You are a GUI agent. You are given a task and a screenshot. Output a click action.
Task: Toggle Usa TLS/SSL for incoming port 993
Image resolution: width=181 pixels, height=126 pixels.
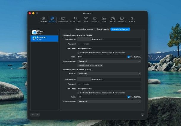click(x=128, y=57)
